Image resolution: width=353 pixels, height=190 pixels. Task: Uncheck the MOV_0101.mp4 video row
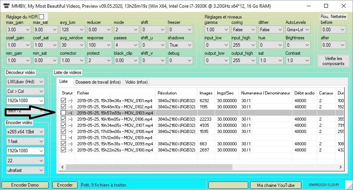coord(64,101)
